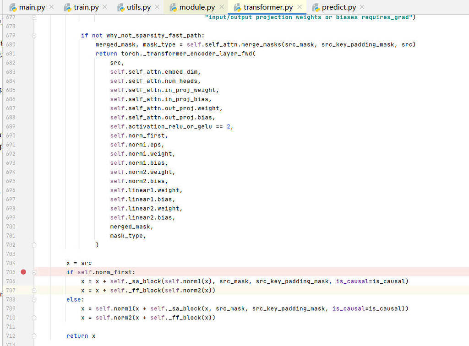Open the utils.py tab
This screenshot has width=469, height=346.
[138, 7]
